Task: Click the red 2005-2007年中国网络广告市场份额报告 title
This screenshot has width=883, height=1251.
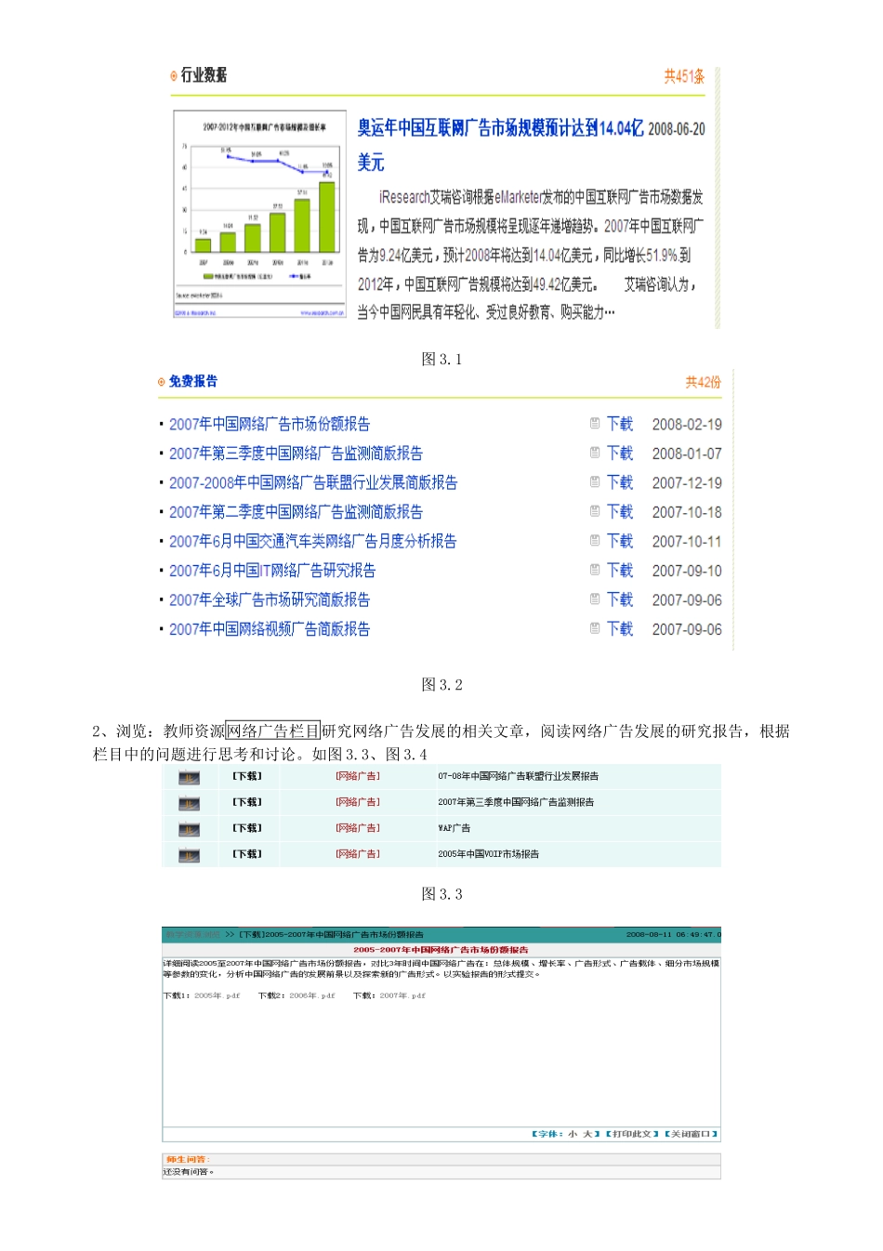Action: [441, 950]
